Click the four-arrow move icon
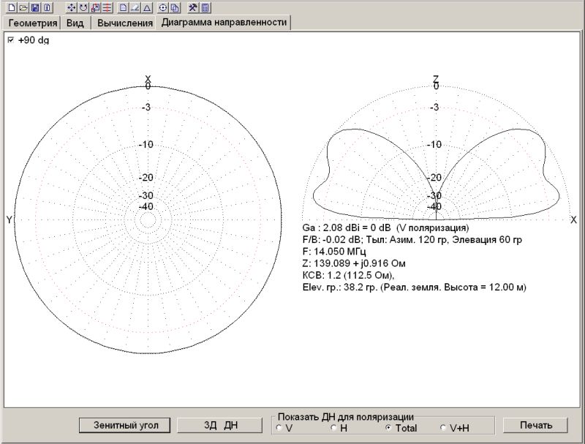Image resolution: width=585 pixels, height=444 pixels. coord(71,7)
